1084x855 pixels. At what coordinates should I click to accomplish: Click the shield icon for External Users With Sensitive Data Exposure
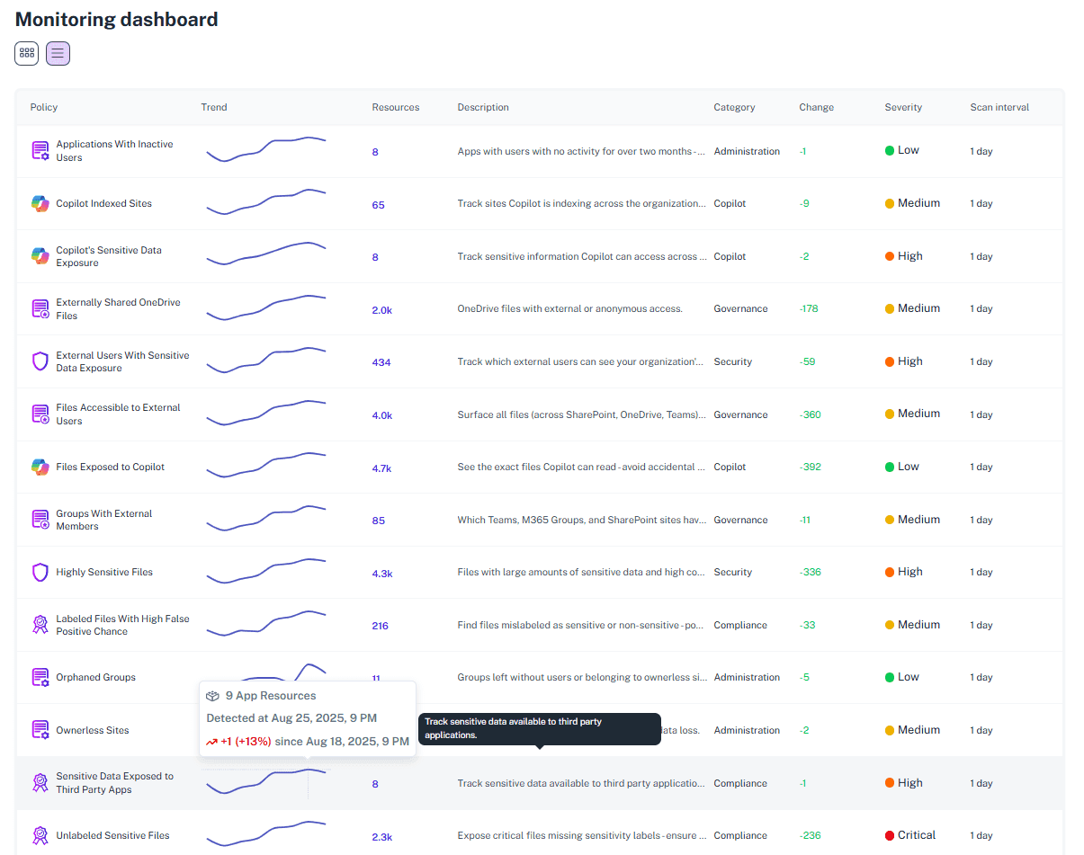[x=40, y=361]
